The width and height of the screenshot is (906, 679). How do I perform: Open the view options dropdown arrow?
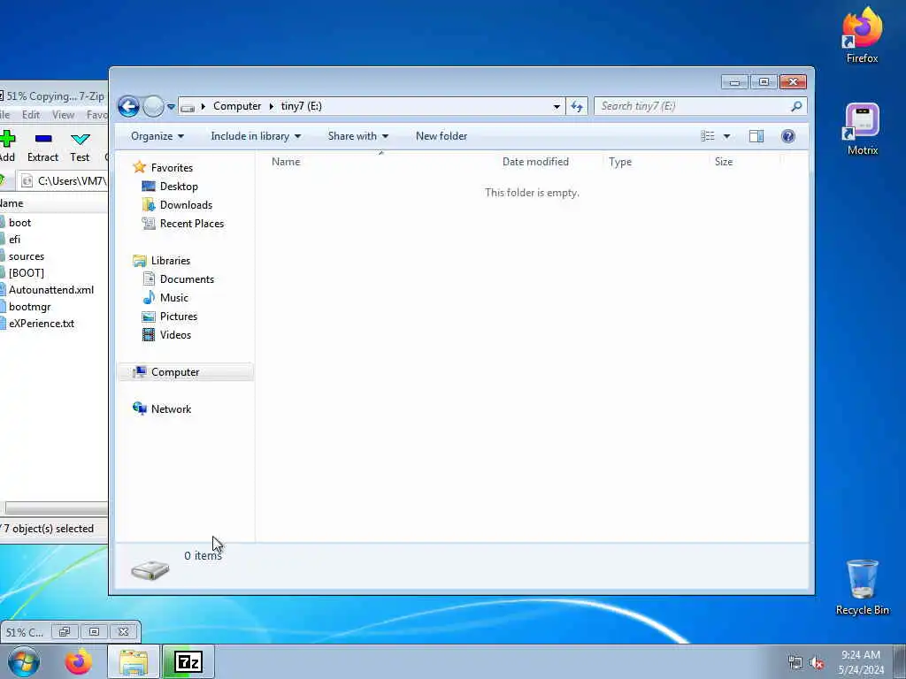click(x=727, y=136)
